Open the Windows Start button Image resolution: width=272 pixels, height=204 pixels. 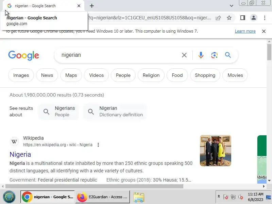coord(9,197)
